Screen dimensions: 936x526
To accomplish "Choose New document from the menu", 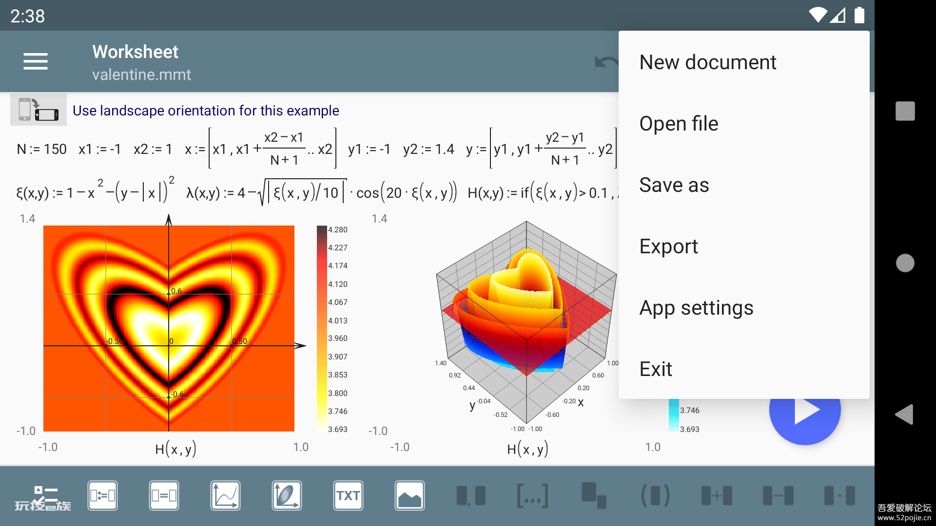I will [744, 62].
